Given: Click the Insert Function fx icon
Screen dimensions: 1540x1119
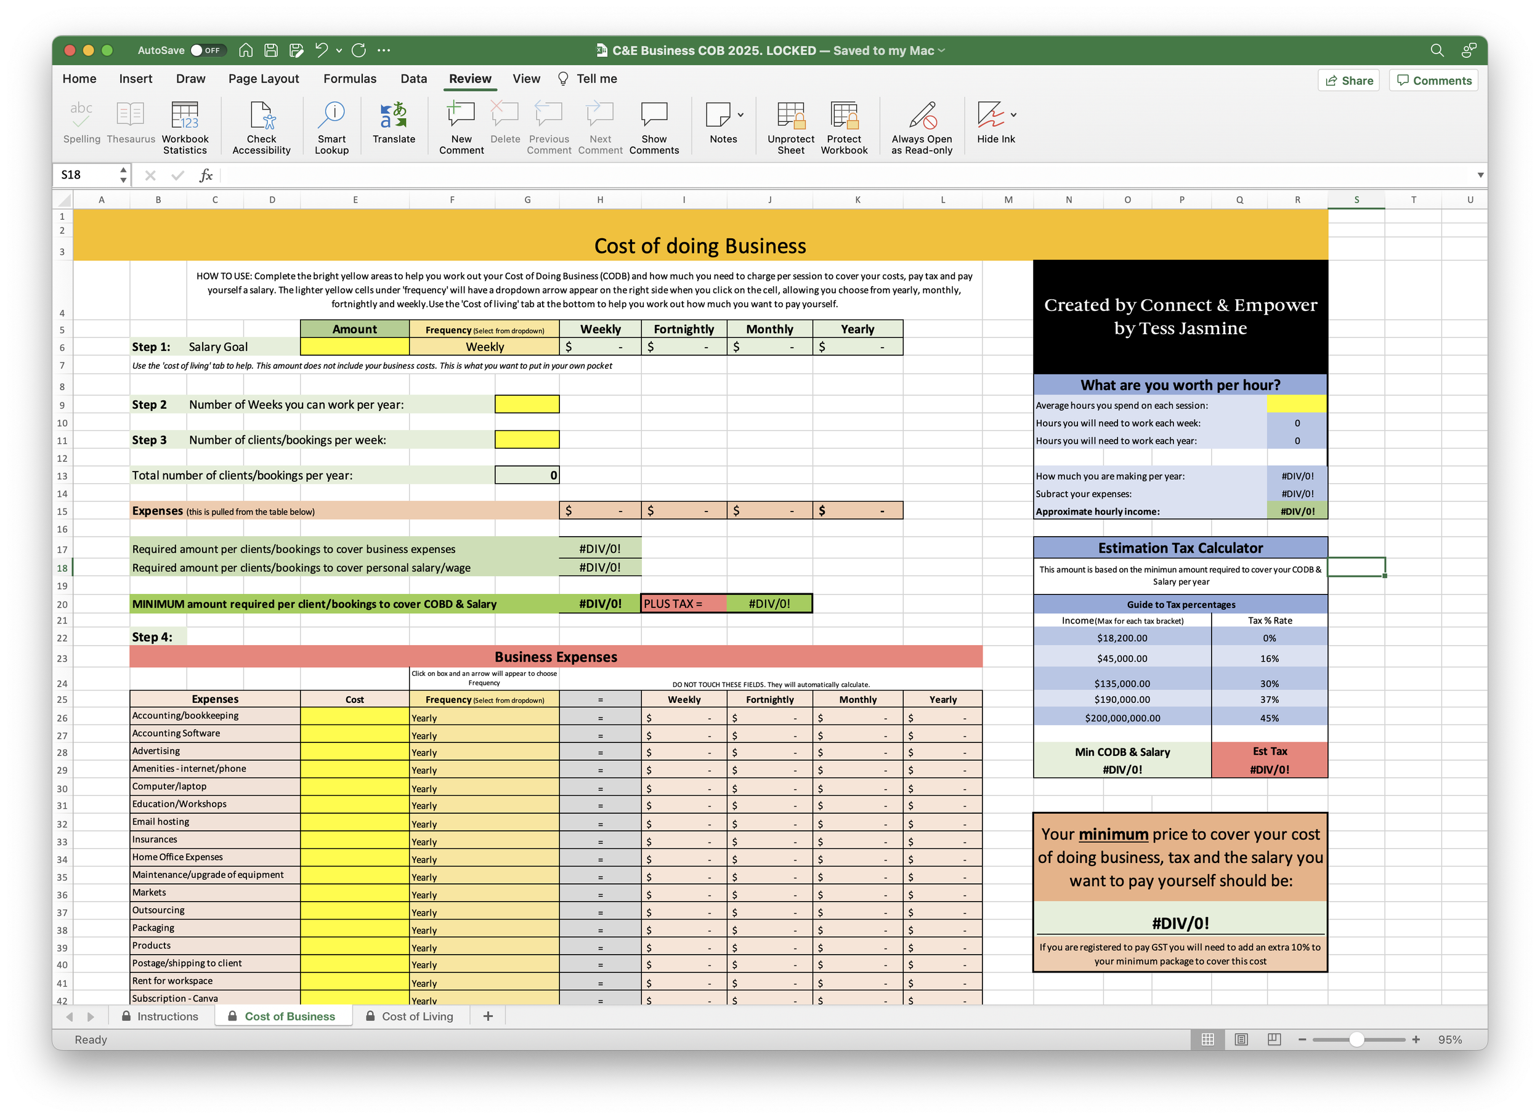Looking at the screenshot, I should tap(206, 176).
